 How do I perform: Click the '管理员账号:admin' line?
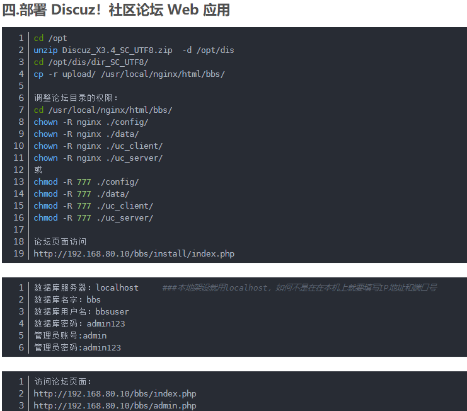click(70, 335)
